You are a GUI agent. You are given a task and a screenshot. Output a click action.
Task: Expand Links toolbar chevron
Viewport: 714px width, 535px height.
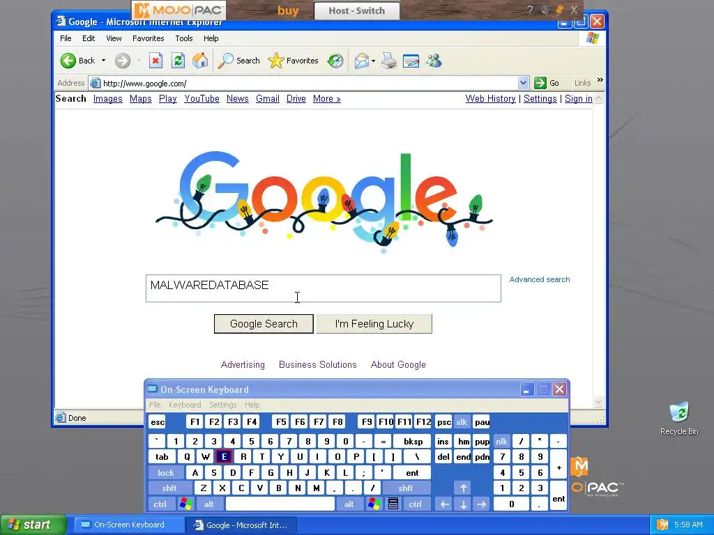click(x=600, y=80)
